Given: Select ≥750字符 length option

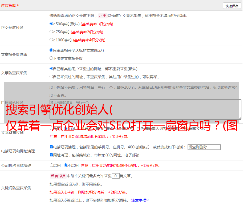Looking at the screenshot, I should click(51, 32).
